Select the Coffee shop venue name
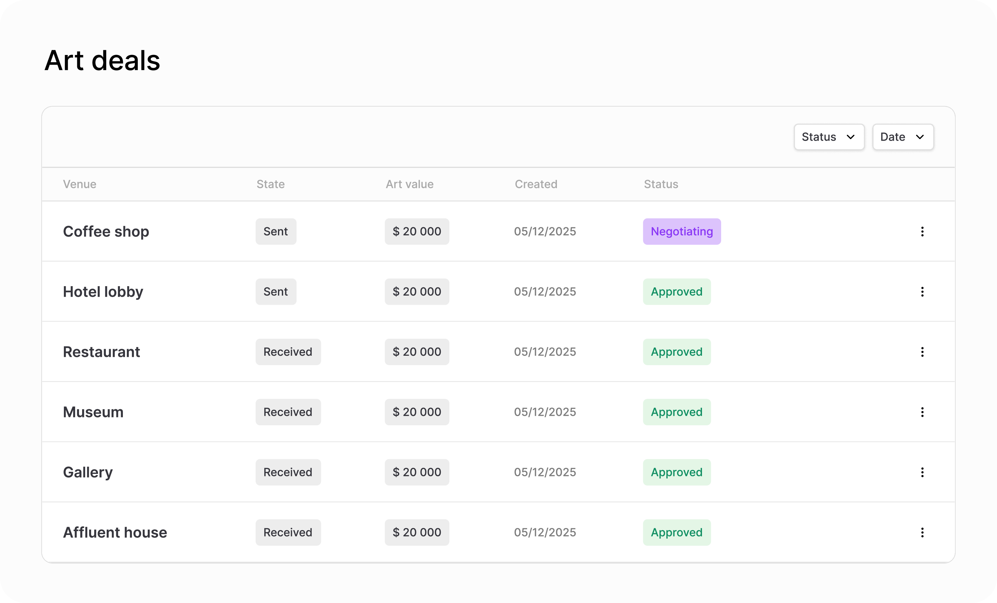Image resolution: width=997 pixels, height=603 pixels. click(x=106, y=231)
